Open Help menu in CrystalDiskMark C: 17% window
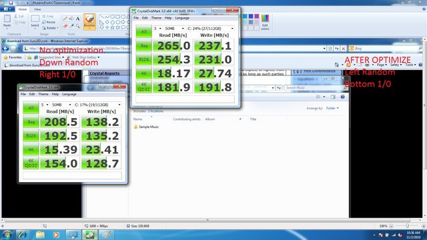427x240 pixels. pyautogui.click(x=55, y=94)
